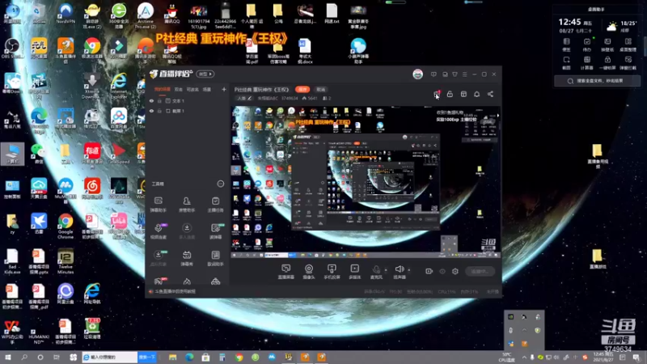Click the share icon in stream header
This screenshot has width=647, height=364.
tap(490, 94)
